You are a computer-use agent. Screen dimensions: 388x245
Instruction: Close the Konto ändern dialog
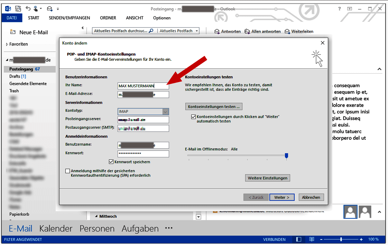pos(322,43)
